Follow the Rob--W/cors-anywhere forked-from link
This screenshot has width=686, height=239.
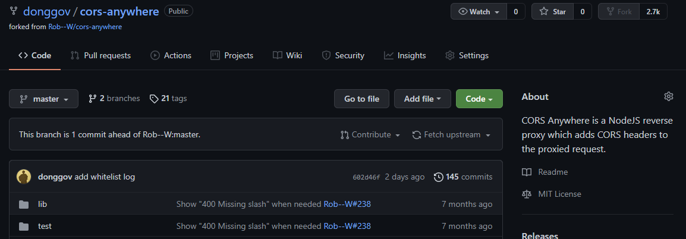pos(85,27)
